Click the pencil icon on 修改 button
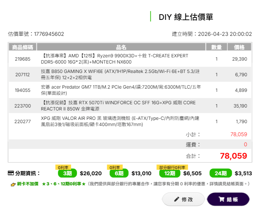This screenshot has width=260, height=214. click(177, 199)
